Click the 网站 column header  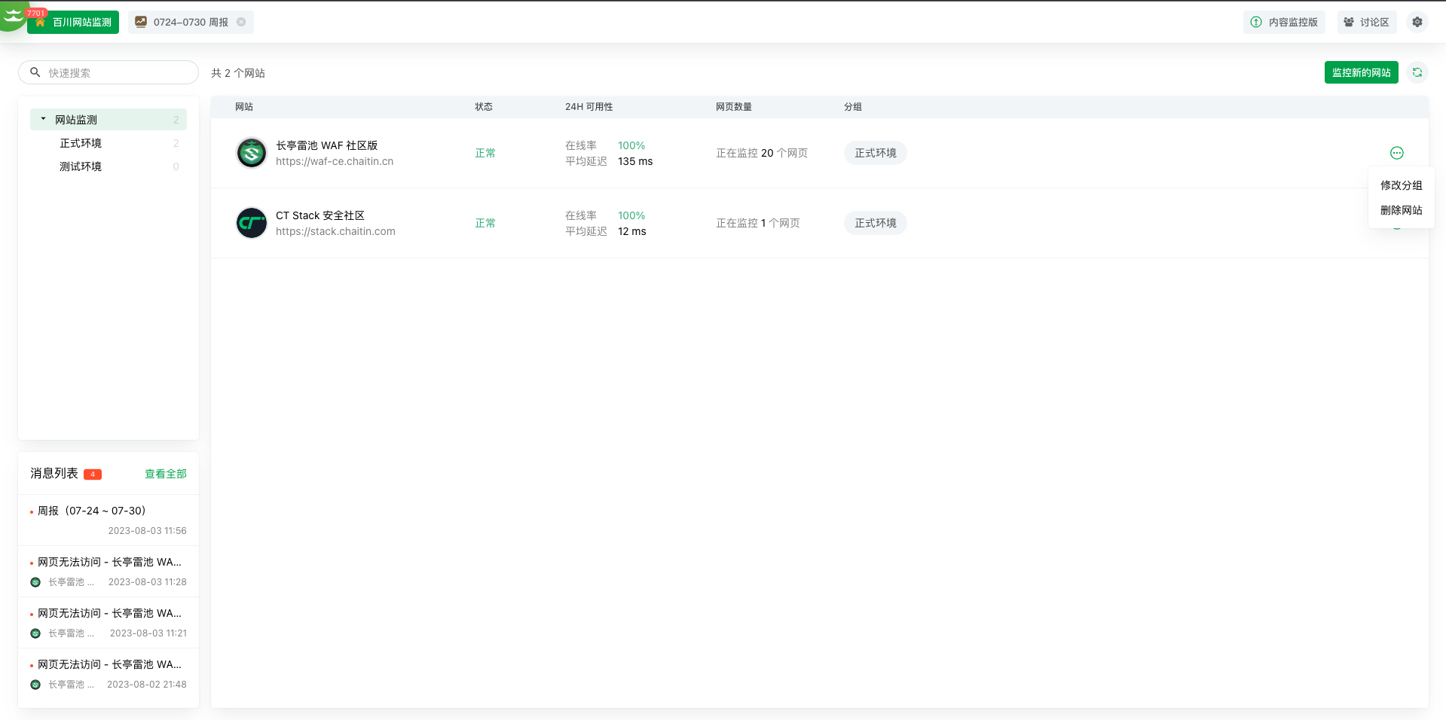pos(244,107)
